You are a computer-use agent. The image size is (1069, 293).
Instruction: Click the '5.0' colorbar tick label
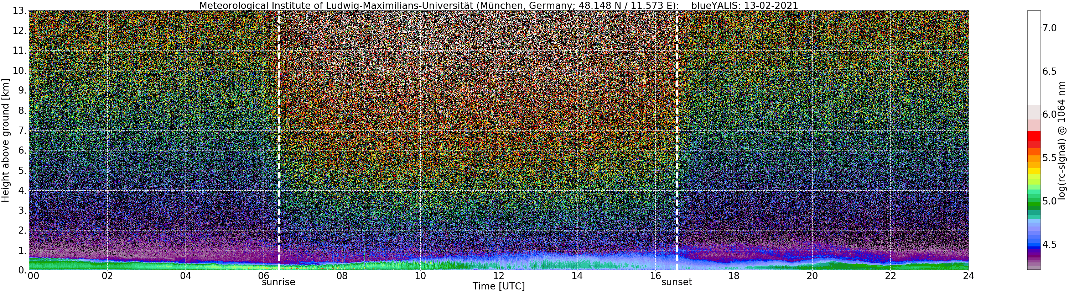click(x=1049, y=201)
